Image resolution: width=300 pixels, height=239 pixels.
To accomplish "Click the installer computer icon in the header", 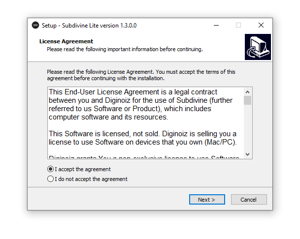I will point(258,47).
